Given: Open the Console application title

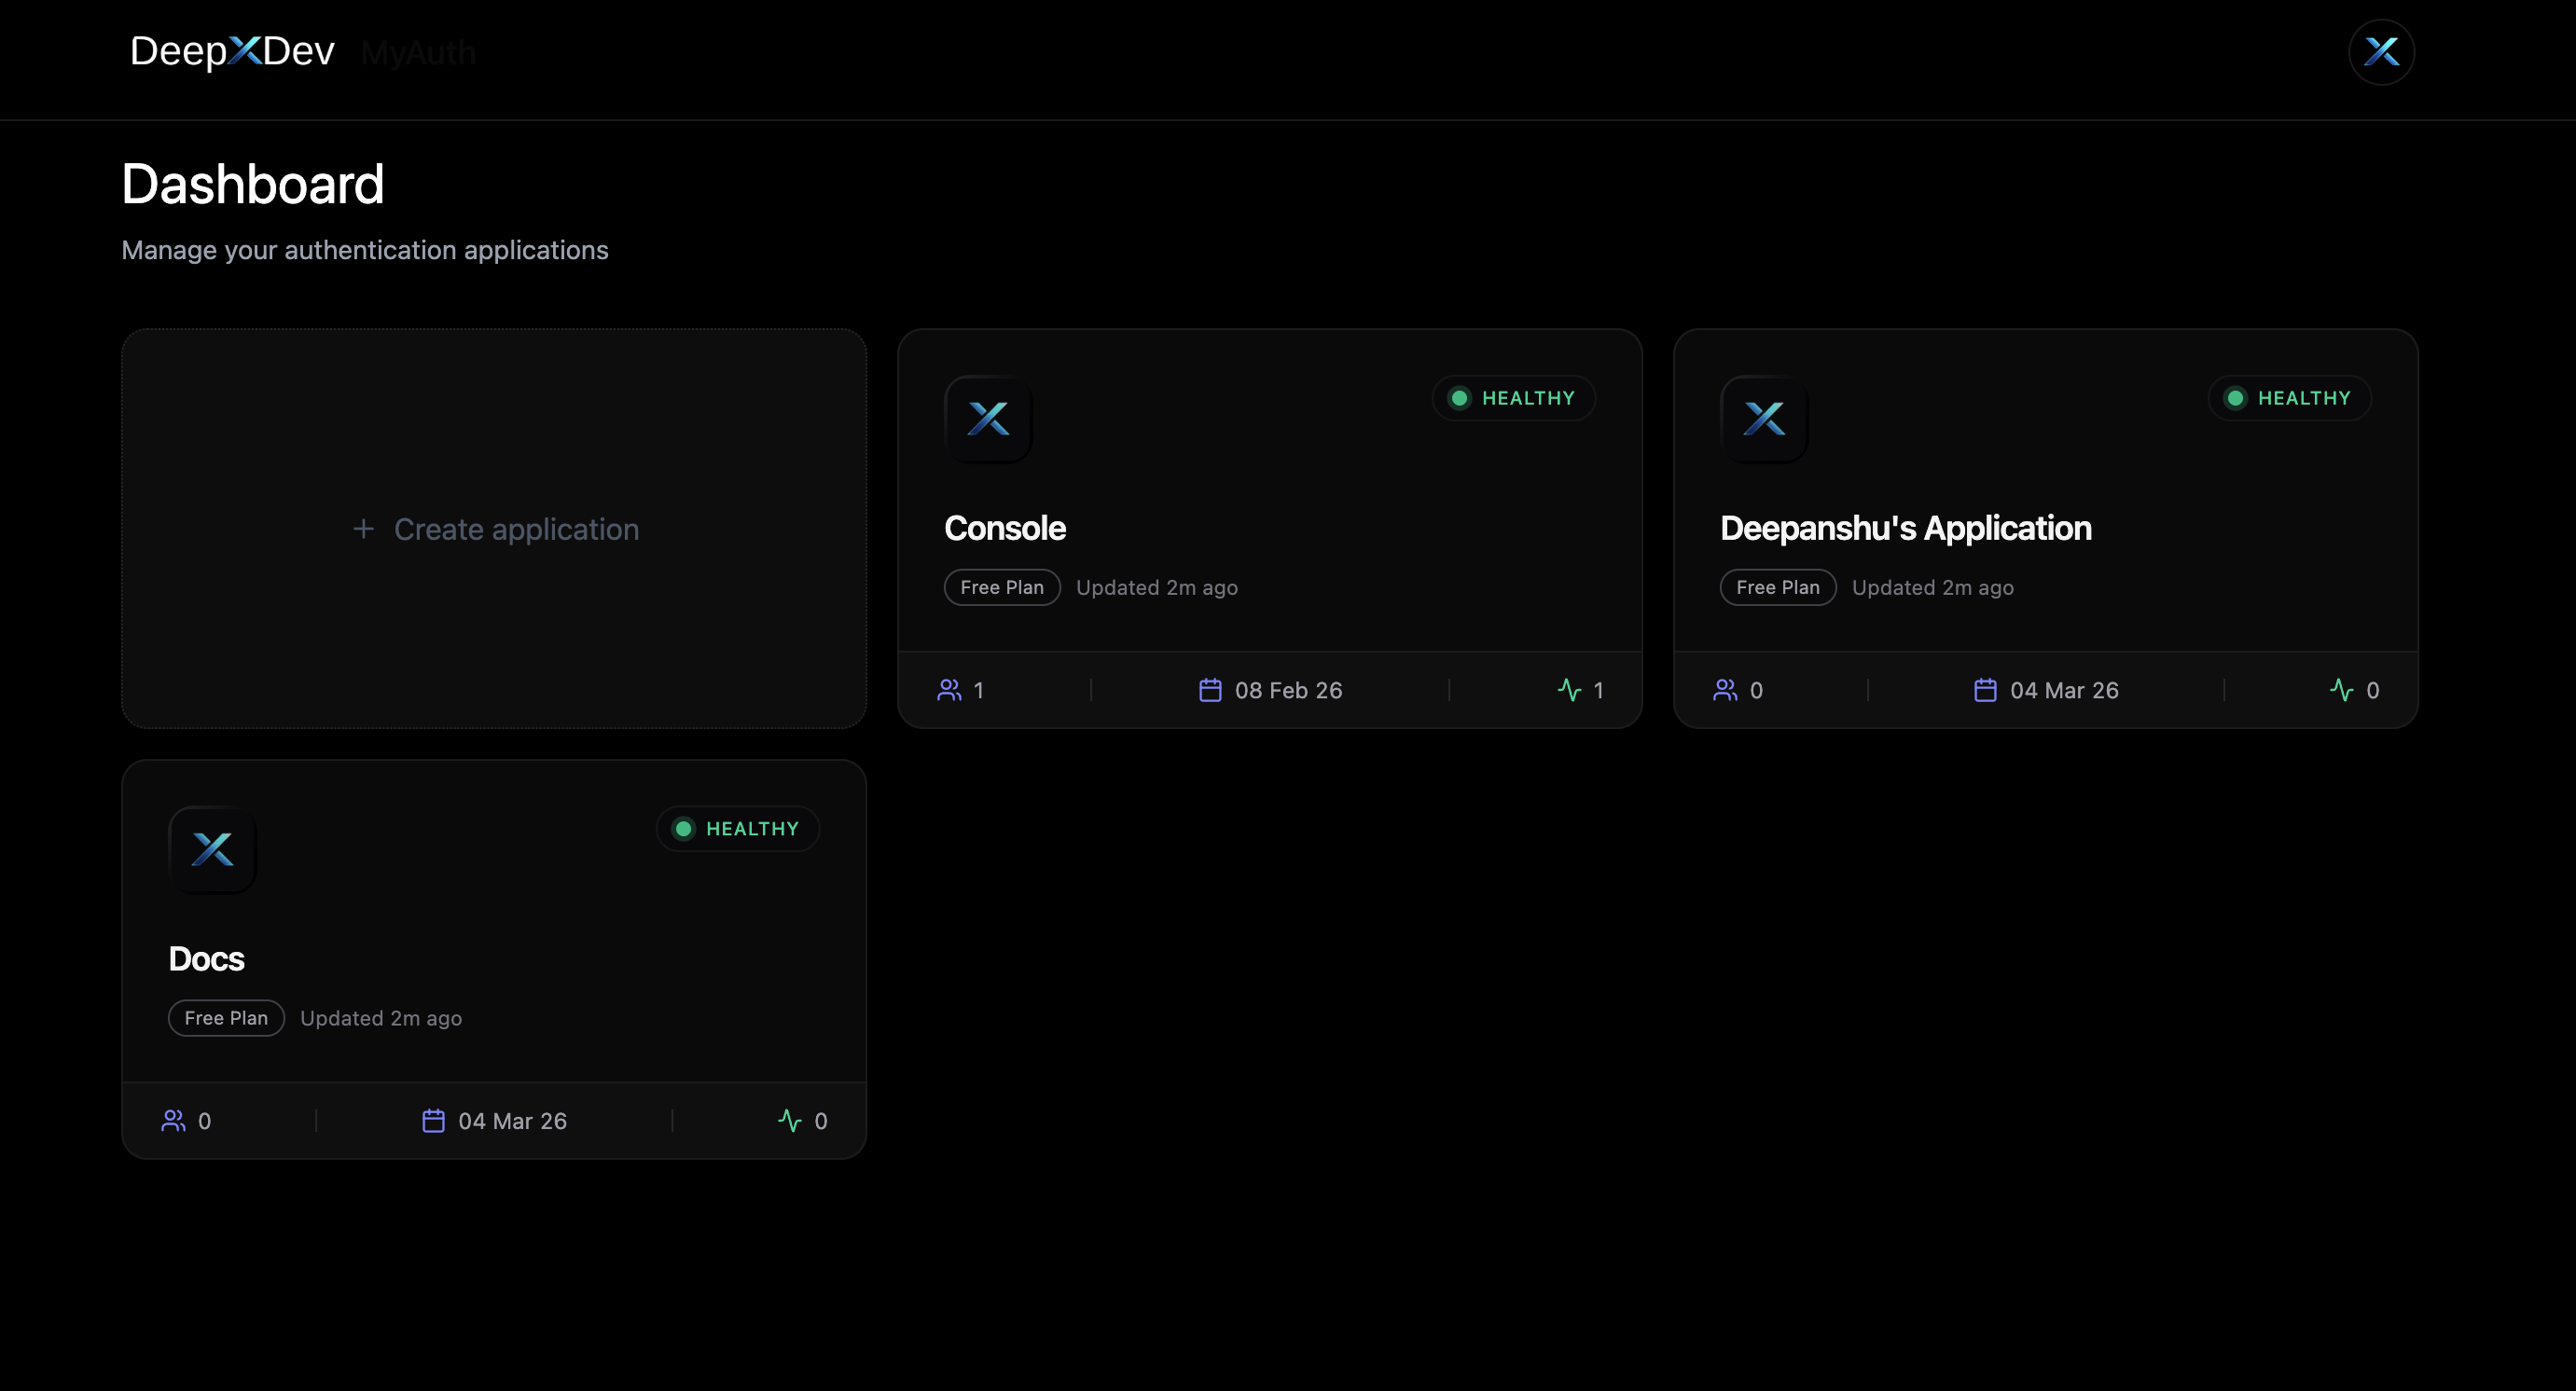Looking at the screenshot, I should tap(1005, 528).
